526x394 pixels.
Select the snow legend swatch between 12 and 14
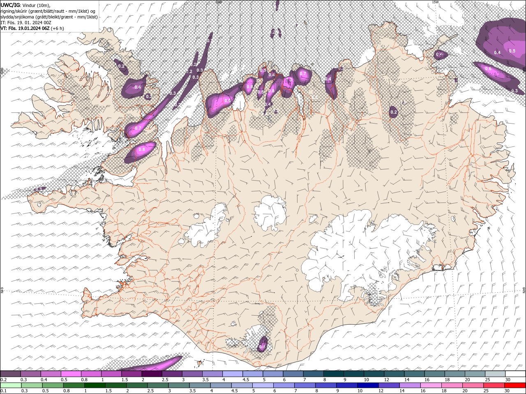[x=394, y=374]
